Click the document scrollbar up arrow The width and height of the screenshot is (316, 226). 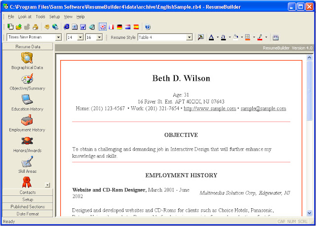point(310,58)
